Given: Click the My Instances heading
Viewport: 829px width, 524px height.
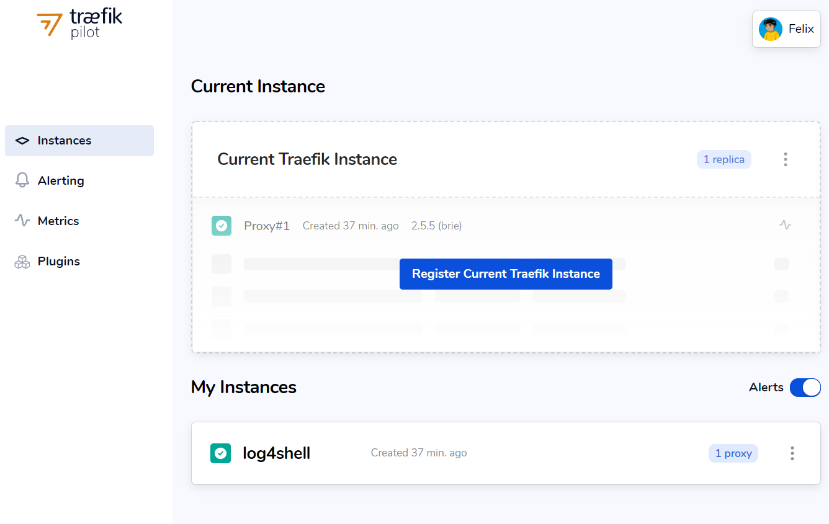Looking at the screenshot, I should 244,387.
